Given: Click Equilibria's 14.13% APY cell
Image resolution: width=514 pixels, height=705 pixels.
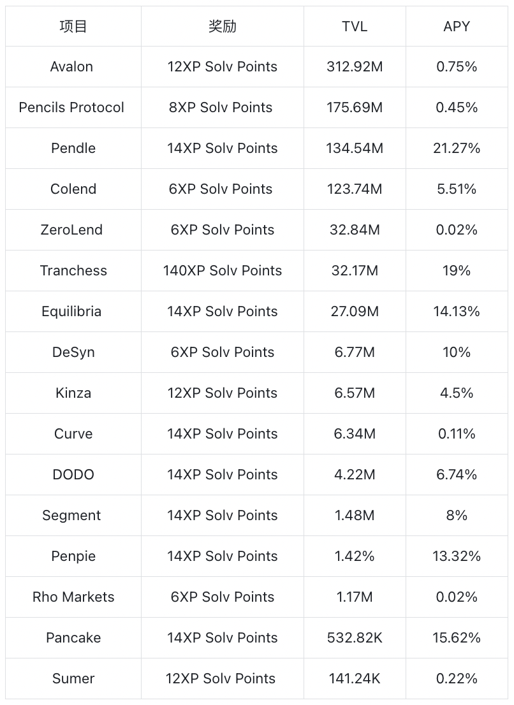Looking at the screenshot, I should point(457,311).
